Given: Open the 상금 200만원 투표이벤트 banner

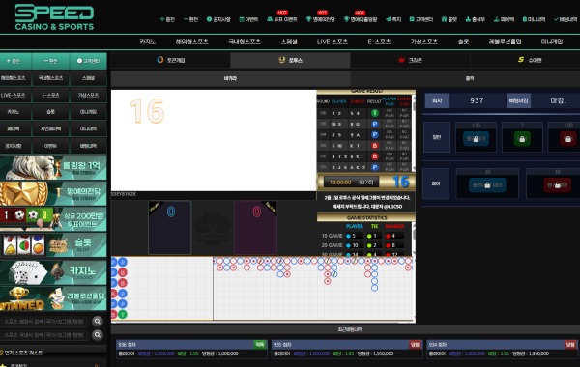Looking at the screenshot, I should click(53, 219).
